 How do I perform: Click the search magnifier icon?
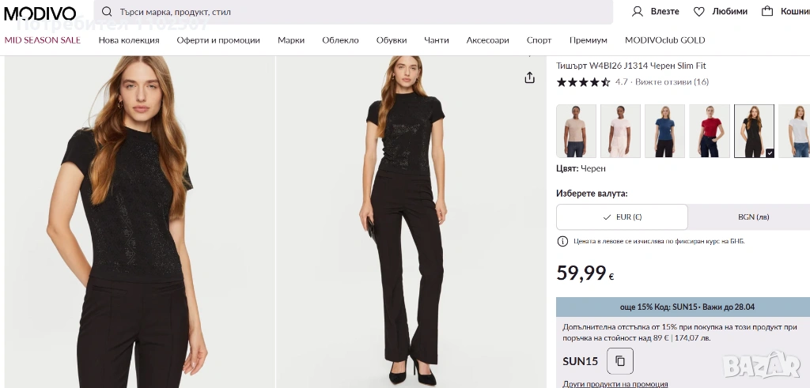pyautogui.click(x=107, y=12)
